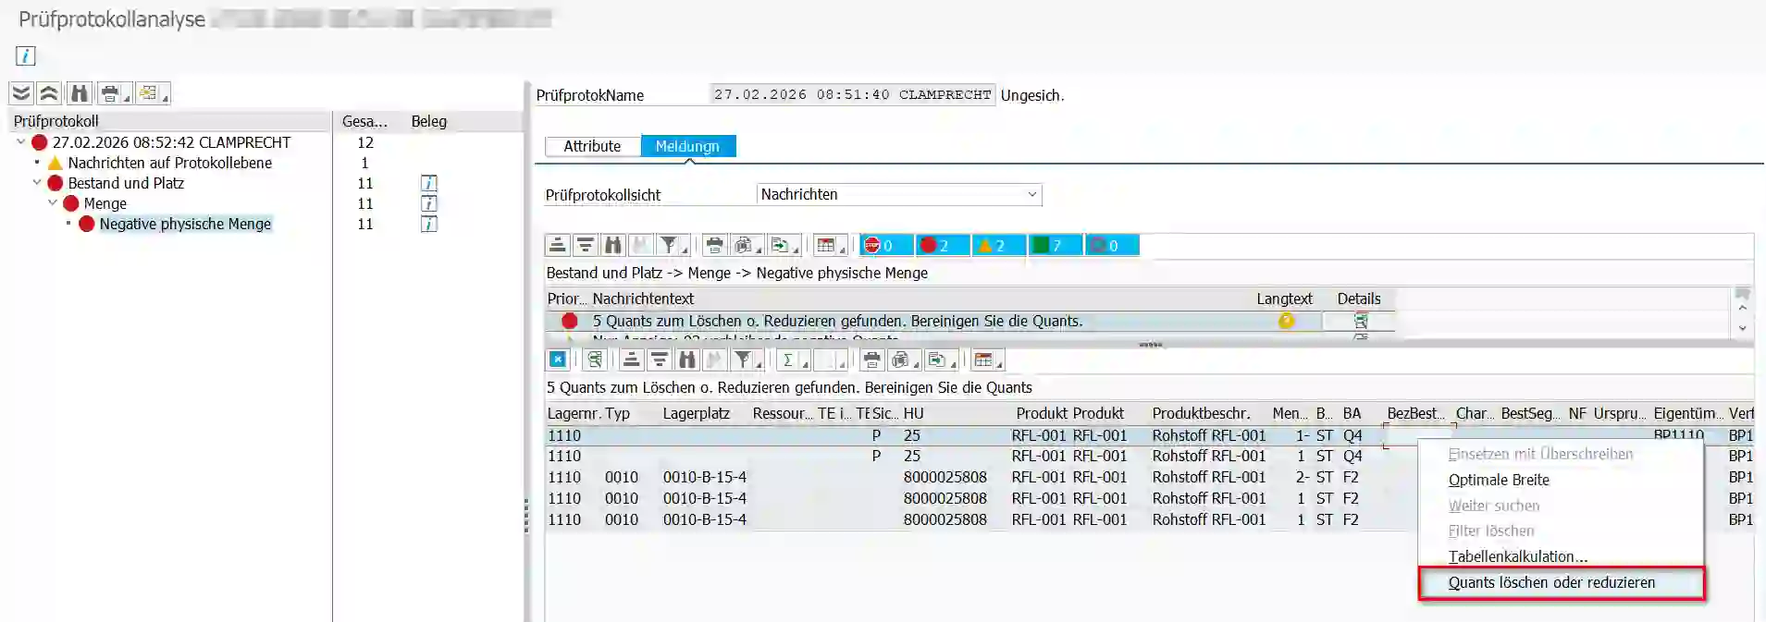Screen dimensions: 1766x622
Task: Open info icon below Prüfprotokollanalyse title
Action: click(26, 55)
